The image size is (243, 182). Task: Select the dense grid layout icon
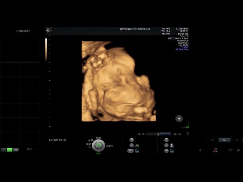[x=16, y=150]
